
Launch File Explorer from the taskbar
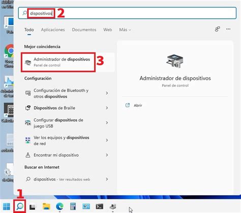point(46,206)
